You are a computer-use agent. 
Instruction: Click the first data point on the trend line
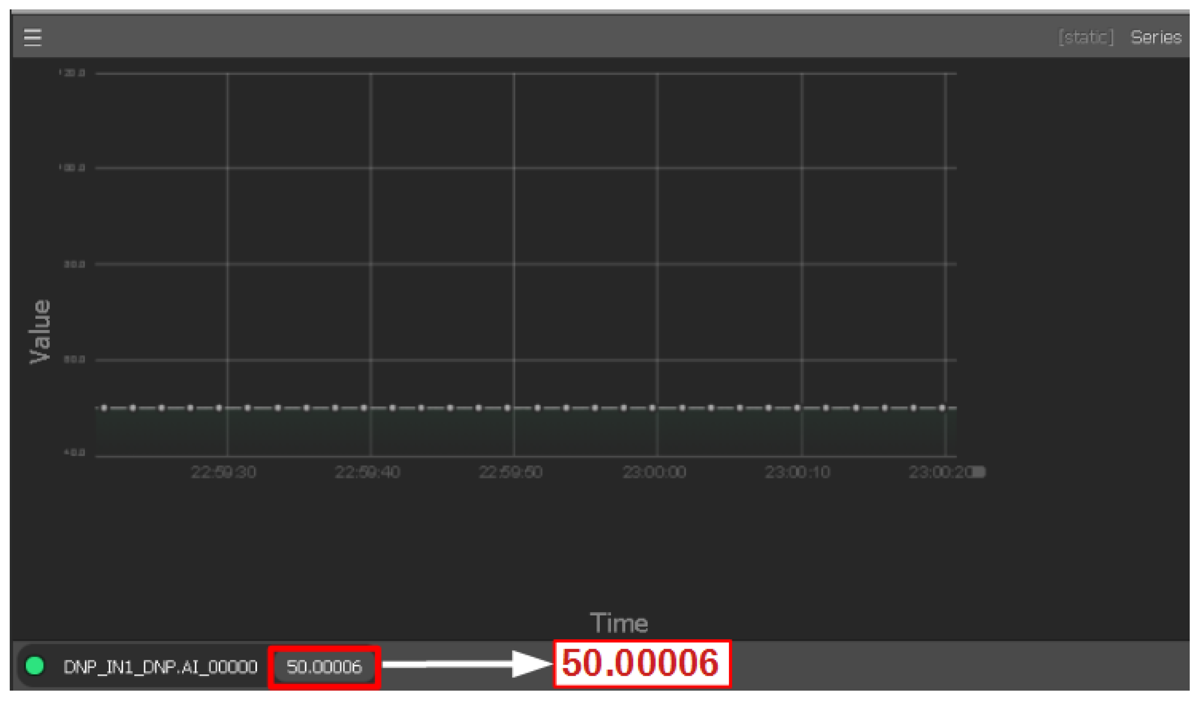[104, 408]
